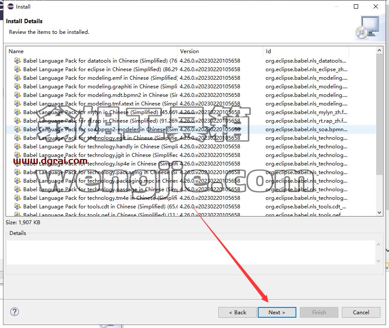The image size is (389, 328).
Task: Select the eclipse language pack icon
Action: tap(17, 69)
